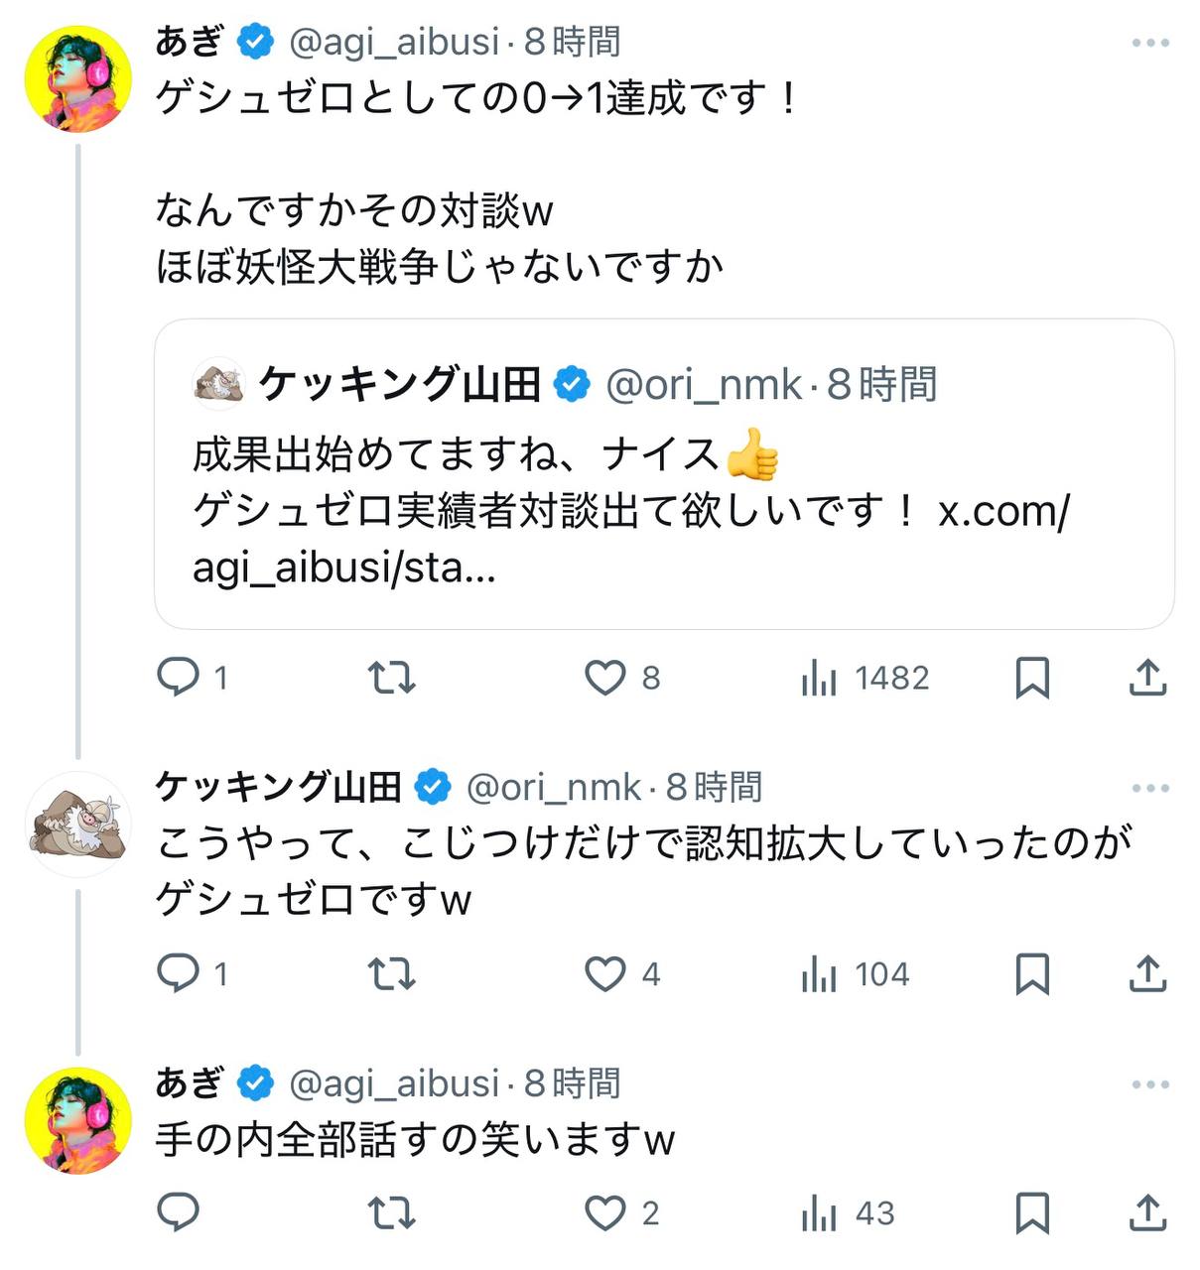This screenshot has width=1200, height=1270.
Task: Open more options on first tweet
Action: click(x=1150, y=43)
